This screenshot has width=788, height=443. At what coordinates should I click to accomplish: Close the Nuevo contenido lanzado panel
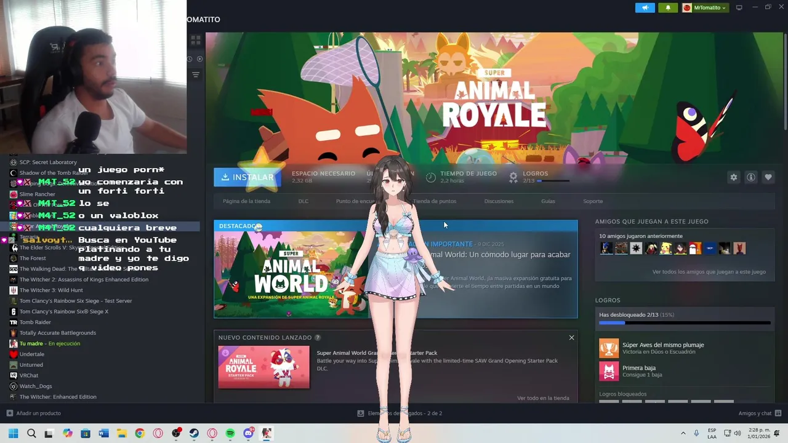point(571,338)
